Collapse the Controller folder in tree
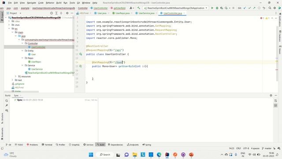The width and height of the screenshot is (282, 159). click(x=22, y=43)
